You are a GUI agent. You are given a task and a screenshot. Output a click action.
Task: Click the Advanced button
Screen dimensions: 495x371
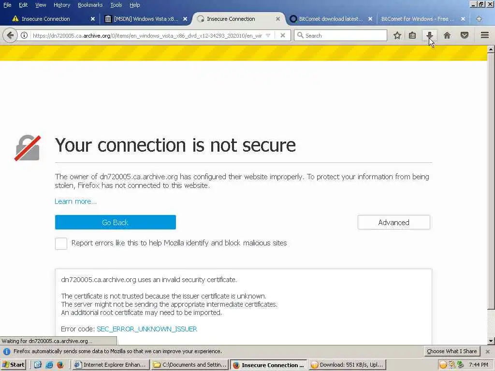point(393,222)
